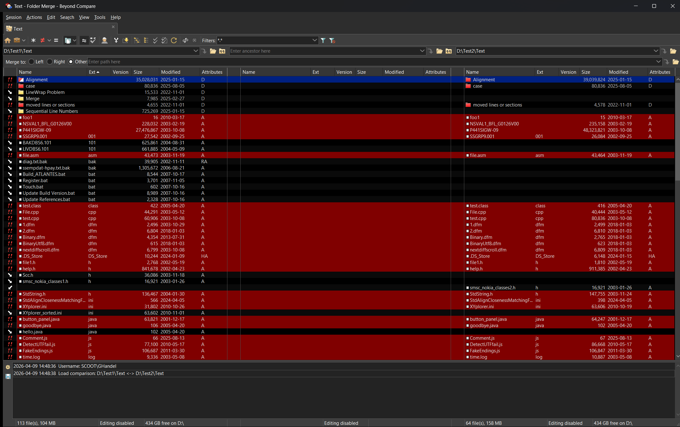The image size is (680, 427).
Task: Open the Tools menu
Action: 100,17
